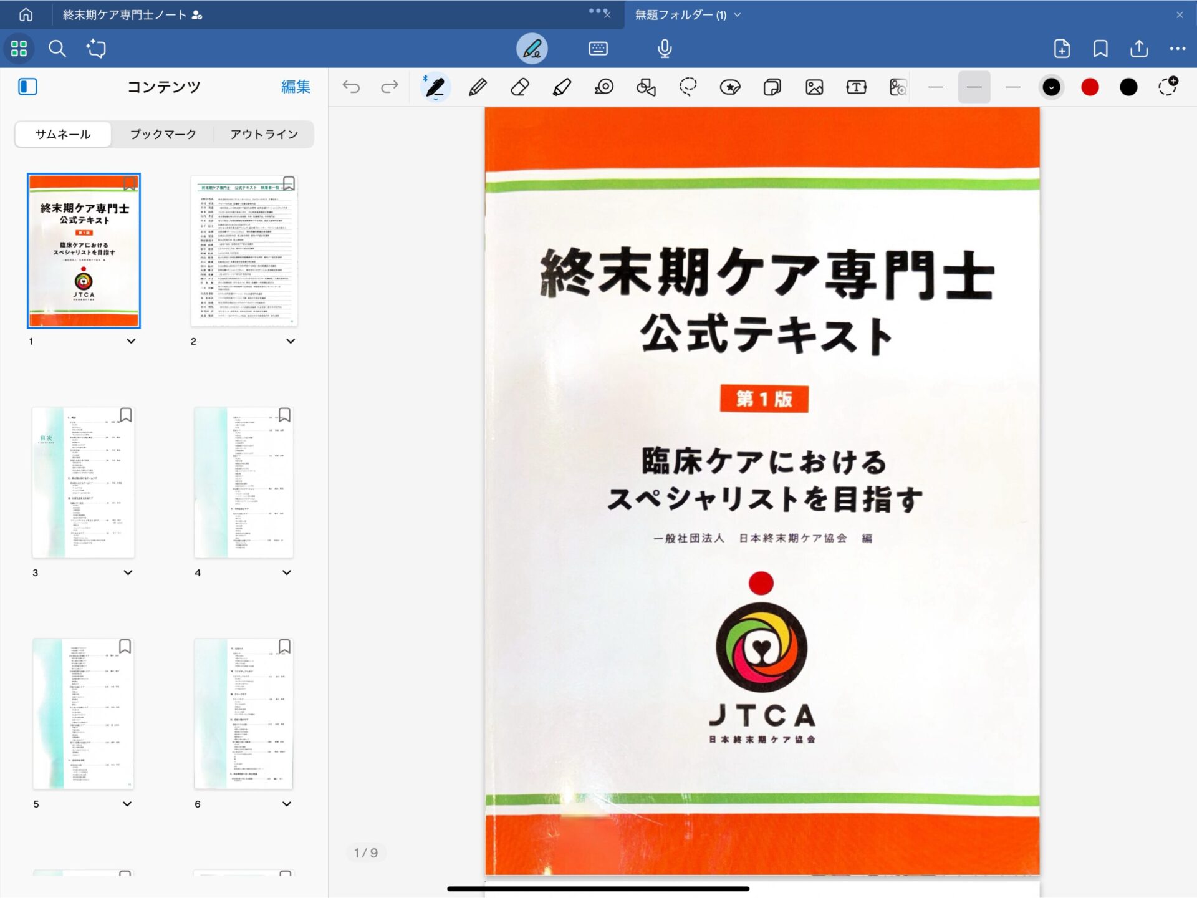
Task: Expand options chevron for page 3
Action: (128, 572)
